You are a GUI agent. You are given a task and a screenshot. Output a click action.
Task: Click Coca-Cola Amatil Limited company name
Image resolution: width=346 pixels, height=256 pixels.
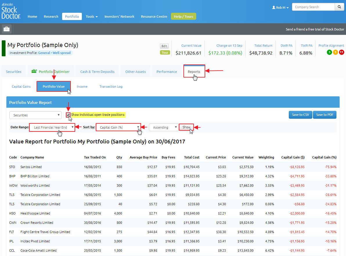pos(39,250)
